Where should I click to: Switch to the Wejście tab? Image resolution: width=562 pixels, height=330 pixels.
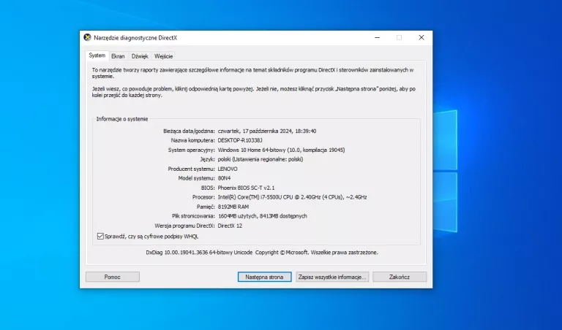coord(163,56)
